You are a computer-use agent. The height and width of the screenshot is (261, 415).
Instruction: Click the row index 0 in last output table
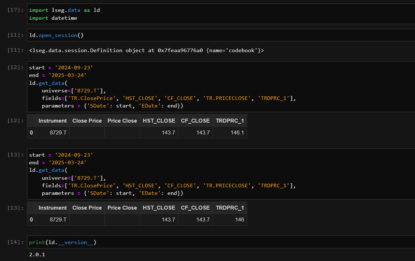coord(31,219)
